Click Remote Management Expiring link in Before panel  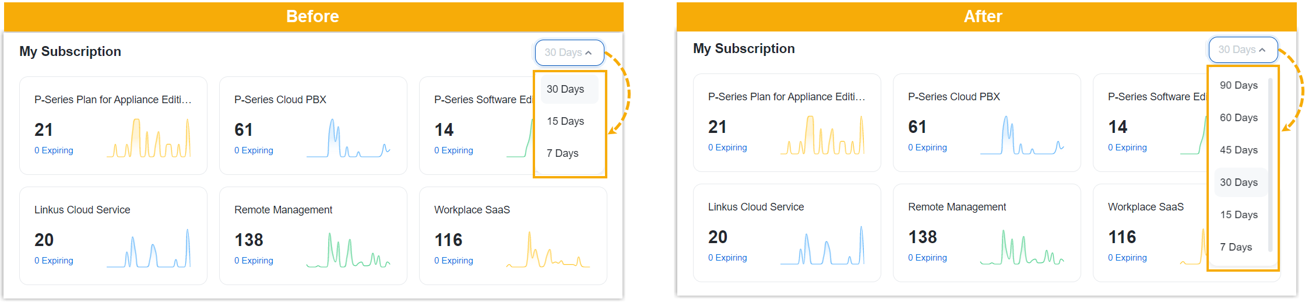(x=254, y=261)
